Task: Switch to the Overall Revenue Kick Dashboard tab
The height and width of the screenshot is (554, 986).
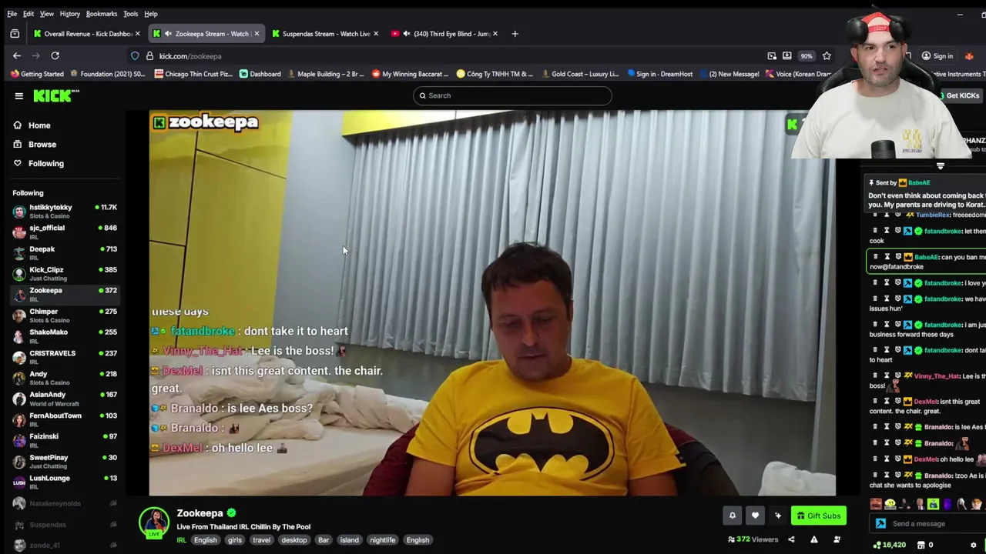Action: 86,34
